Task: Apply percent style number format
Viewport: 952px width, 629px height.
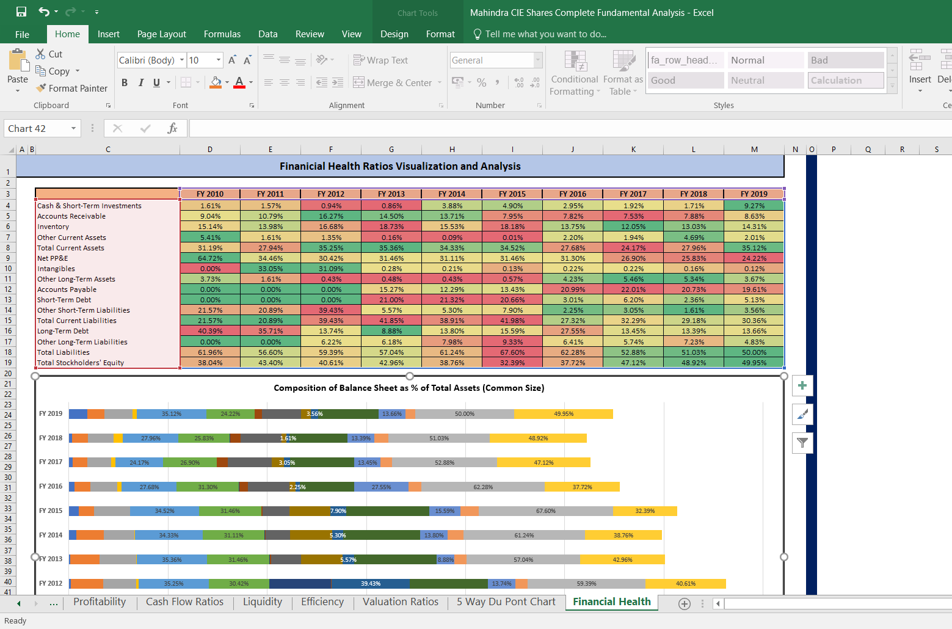Action: point(482,82)
